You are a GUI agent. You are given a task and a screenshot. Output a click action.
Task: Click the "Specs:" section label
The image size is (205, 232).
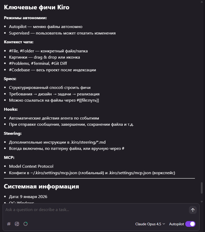(10, 79)
